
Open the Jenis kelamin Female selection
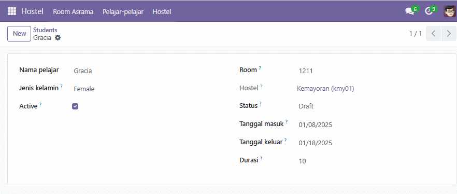(149, 89)
